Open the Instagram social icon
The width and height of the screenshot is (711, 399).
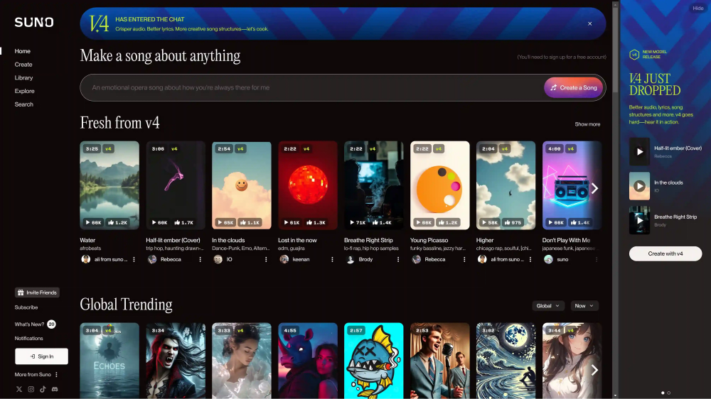point(31,389)
